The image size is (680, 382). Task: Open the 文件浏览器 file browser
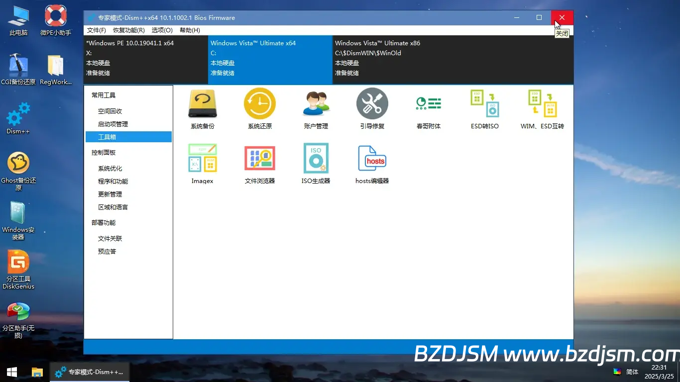(260, 164)
